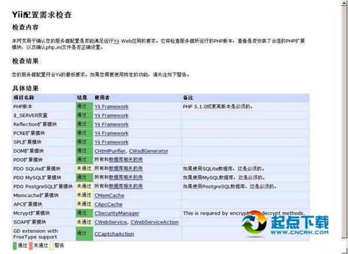
Task: Open 数据库相关的类 link in PDO扩展模块 row
Action: click(126, 160)
